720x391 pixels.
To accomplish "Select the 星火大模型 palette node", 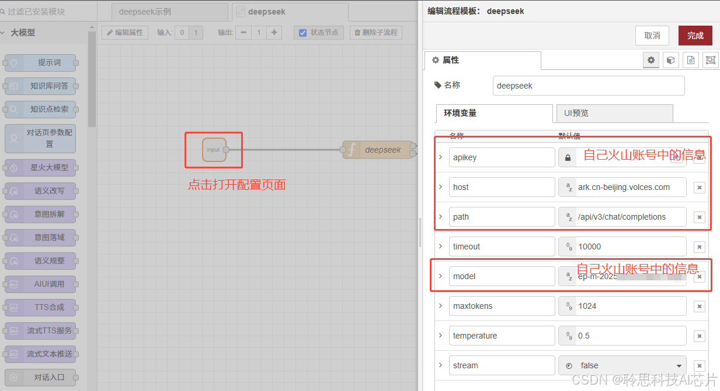I will (x=41, y=167).
